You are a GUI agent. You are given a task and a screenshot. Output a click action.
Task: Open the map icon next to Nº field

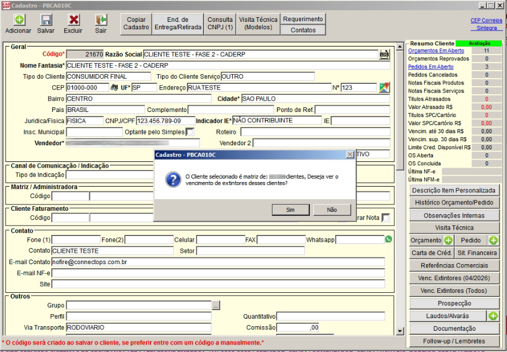point(384,87)
